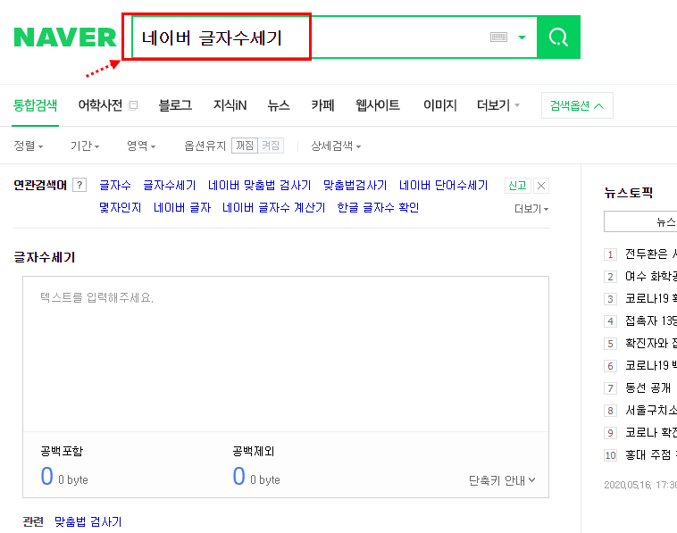Open the 맞춤법 검사기 related link
Image resolution: width=677 pixels, height=533 pixels.
click(x=88, y=521)
